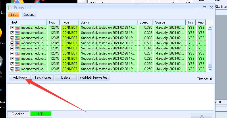Screen dimensions: 227x118
Task: Click the US flag icon in the 0.360 speed row
Action: point(17,28)
